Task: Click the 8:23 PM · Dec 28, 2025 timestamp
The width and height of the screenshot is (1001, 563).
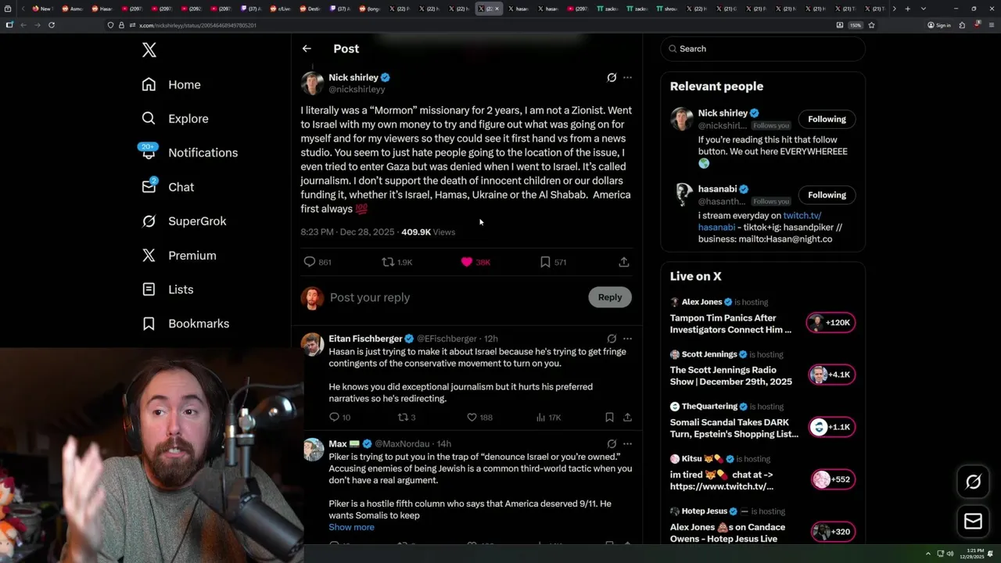Action: (347, 232)
